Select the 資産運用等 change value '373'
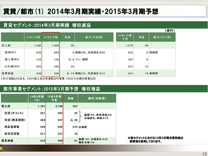This screenshot has width=208, height=156. (75, 127)
